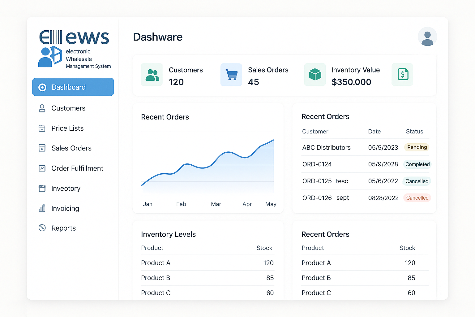
Task: Click the Pending status badge
Action: [x=417, y=147]
